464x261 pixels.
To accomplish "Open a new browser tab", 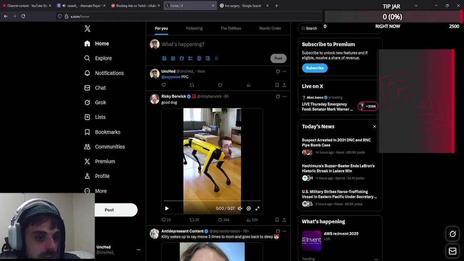I will pyautogui.click(x=277, y=6).
